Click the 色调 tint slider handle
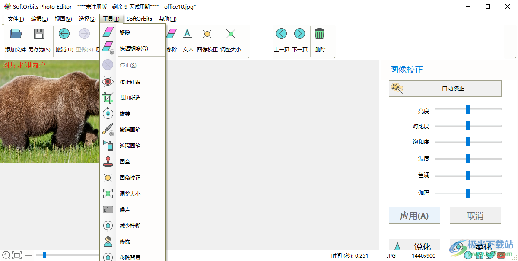This screenshot has width=518, height=261. [468, 176]
